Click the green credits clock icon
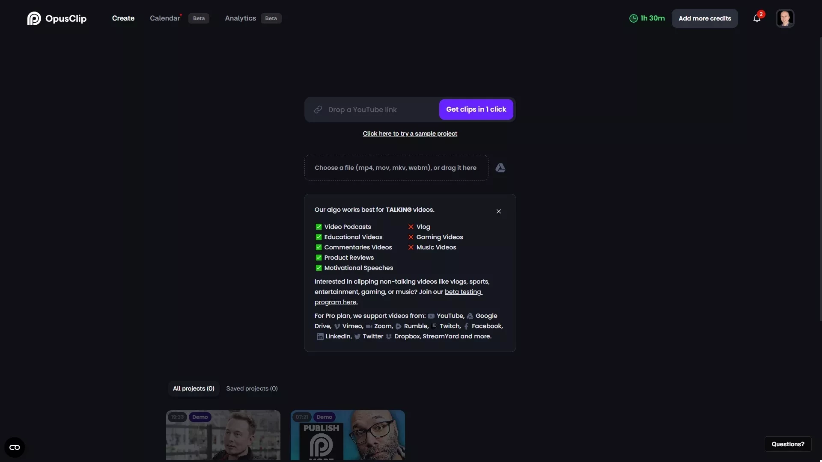Screen dimensions: 822x462 [633, 18]
